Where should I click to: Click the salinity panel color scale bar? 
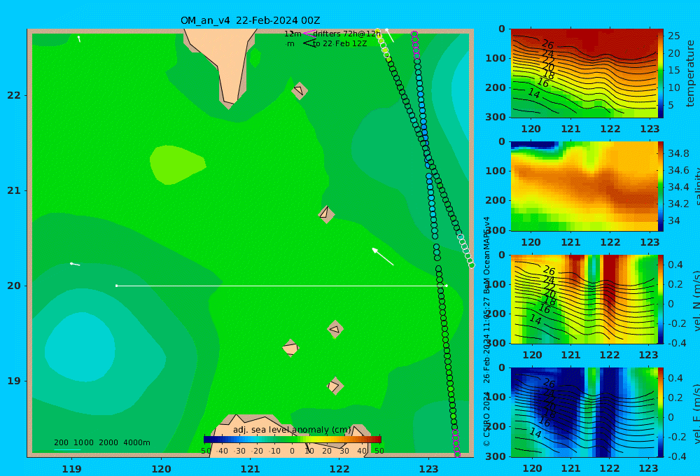661,186
